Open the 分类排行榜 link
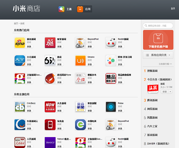Viewport: 179px width, 148px height. 165,64
